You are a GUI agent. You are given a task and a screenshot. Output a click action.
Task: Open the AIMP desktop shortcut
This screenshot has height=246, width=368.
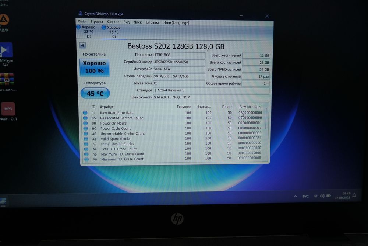pos(4,22)
